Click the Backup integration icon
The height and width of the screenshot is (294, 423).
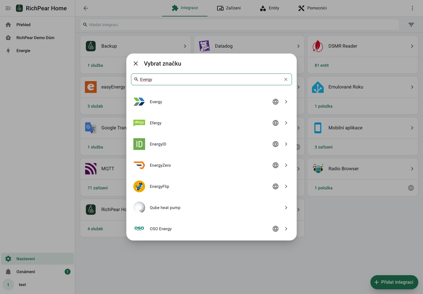[x=91, y=46]
